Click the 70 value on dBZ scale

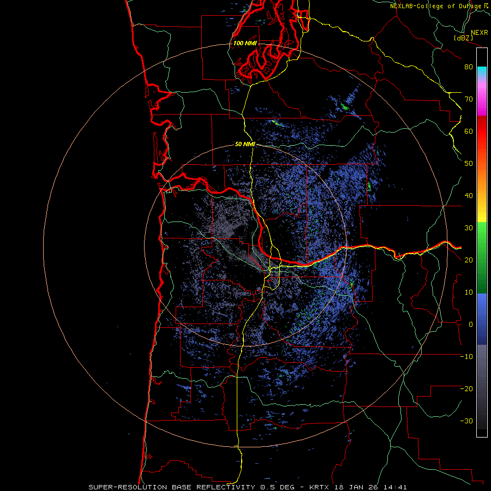(469, 99)
